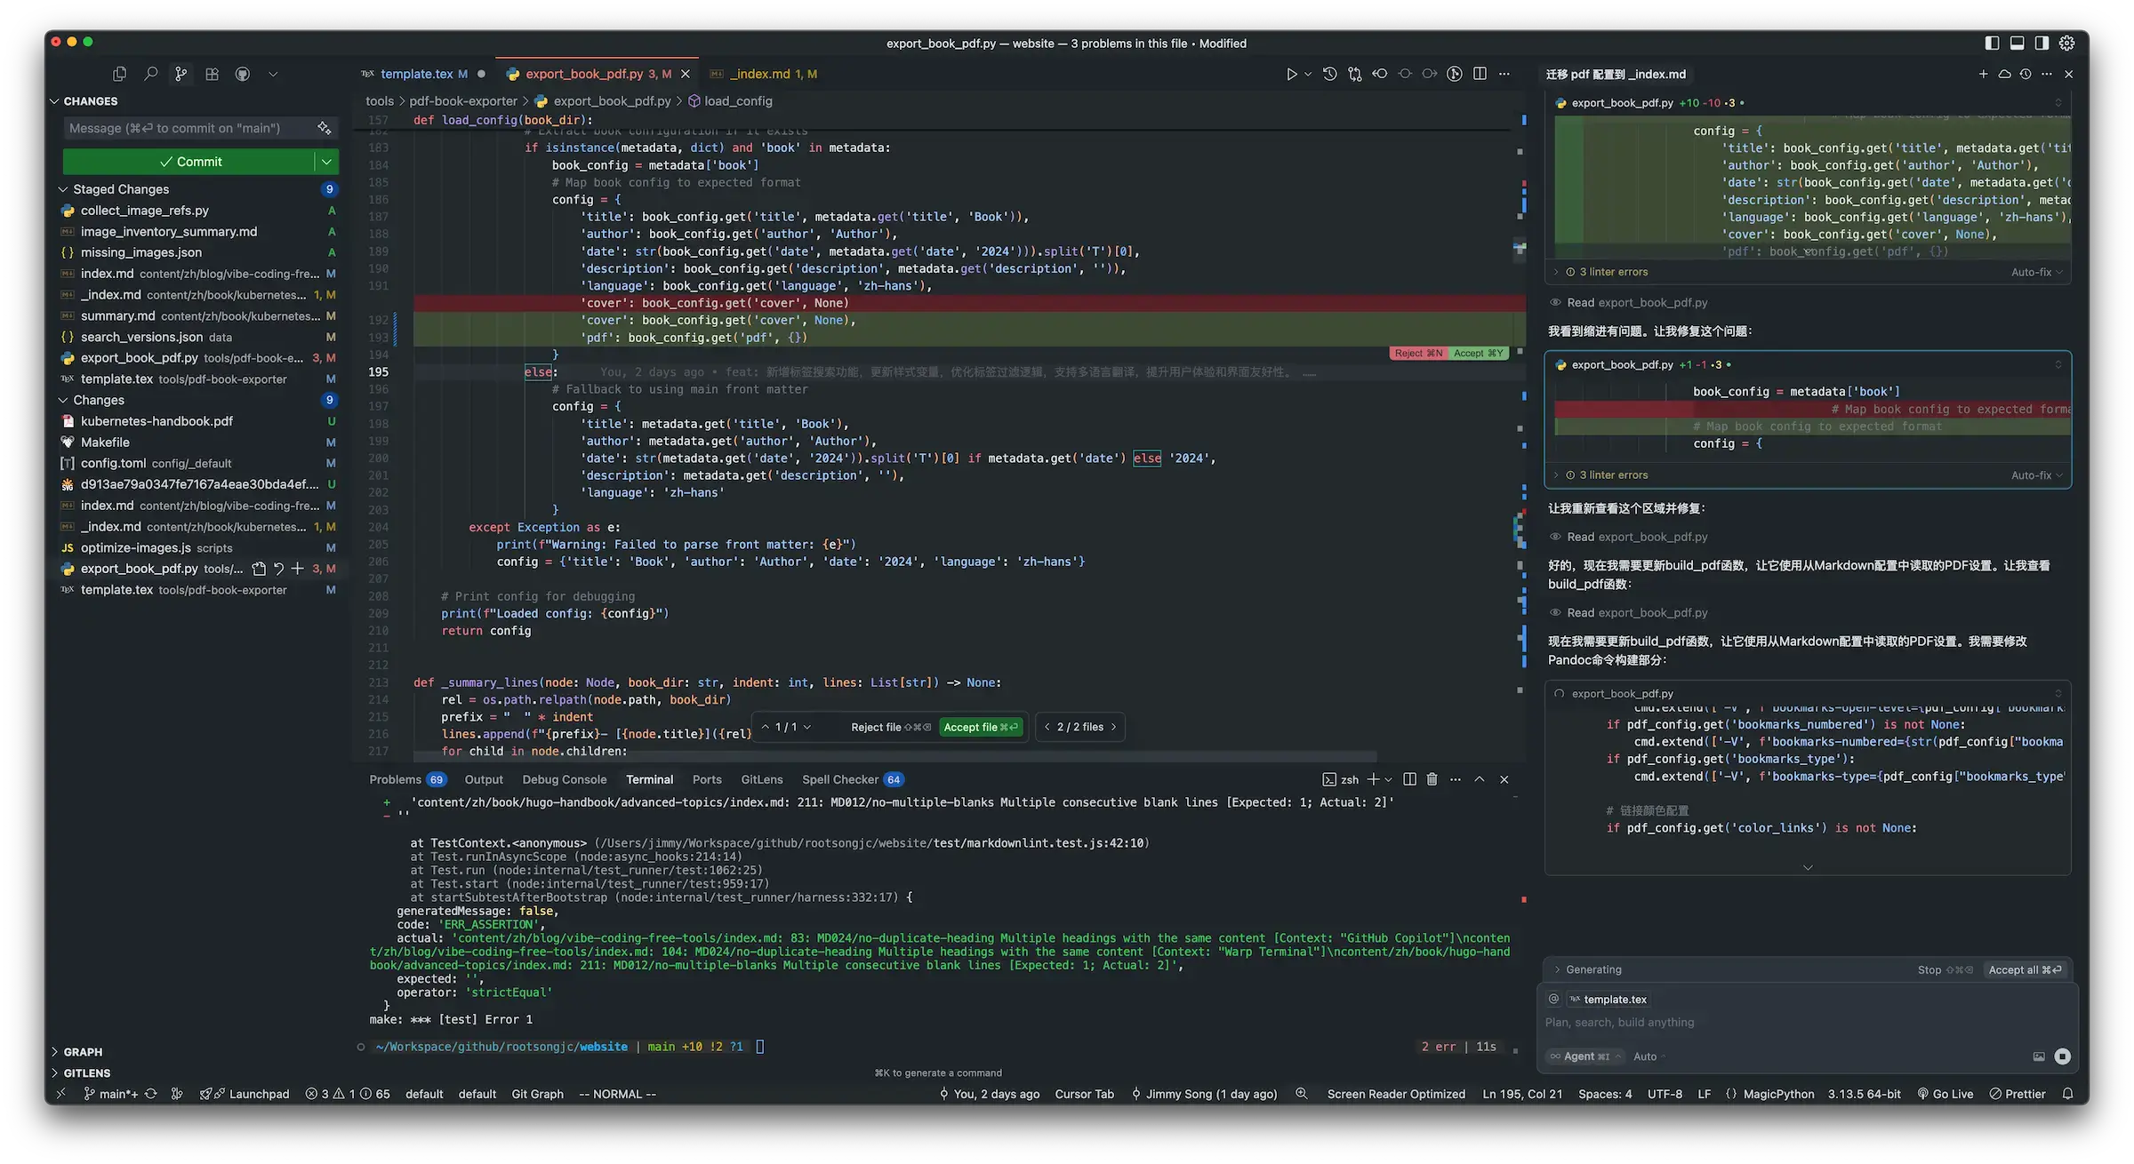Image resolution: width=2134 pixels, height=1164 pixels.
Task: Click the Accept file button
Action: [980, 727]
